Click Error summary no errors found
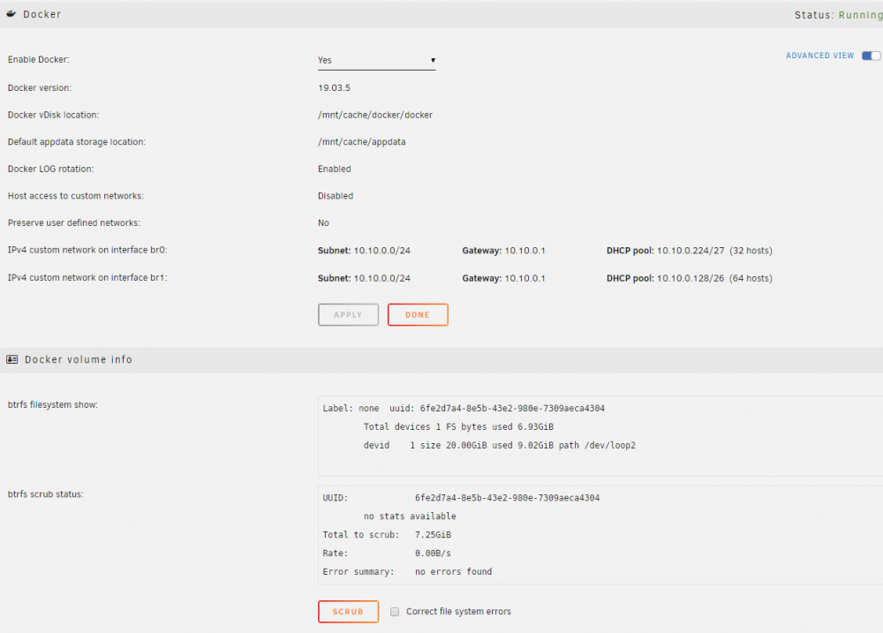The image size is (883, 633). click(x=407, y=572)
